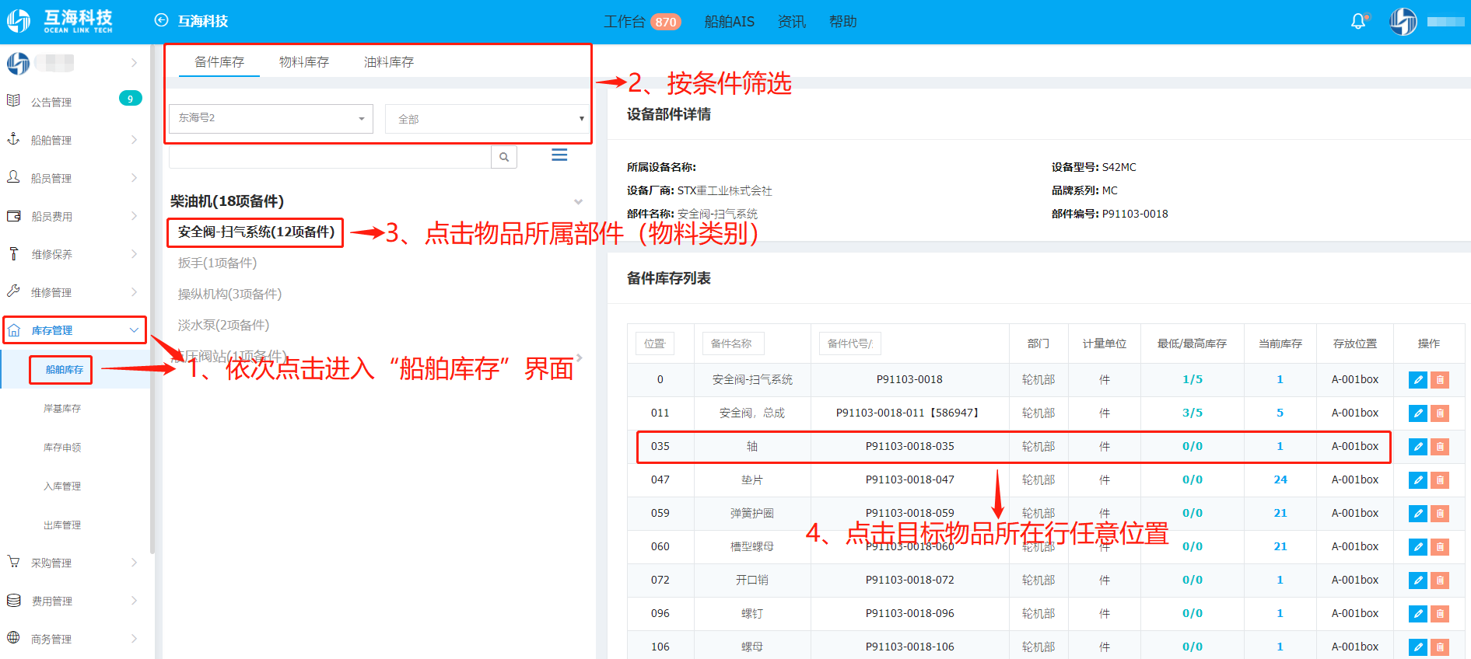The image size is (1471, 659).
Task: Delete the 安全阀-扫气系统 P91103-0018 row
Action: tap(1440, 380)
